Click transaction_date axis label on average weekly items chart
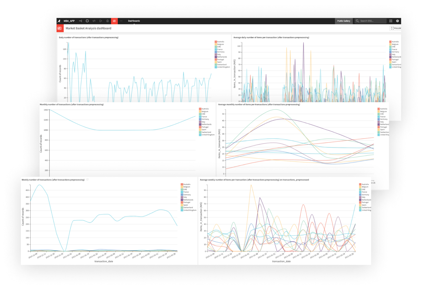 tap(281, 261)
